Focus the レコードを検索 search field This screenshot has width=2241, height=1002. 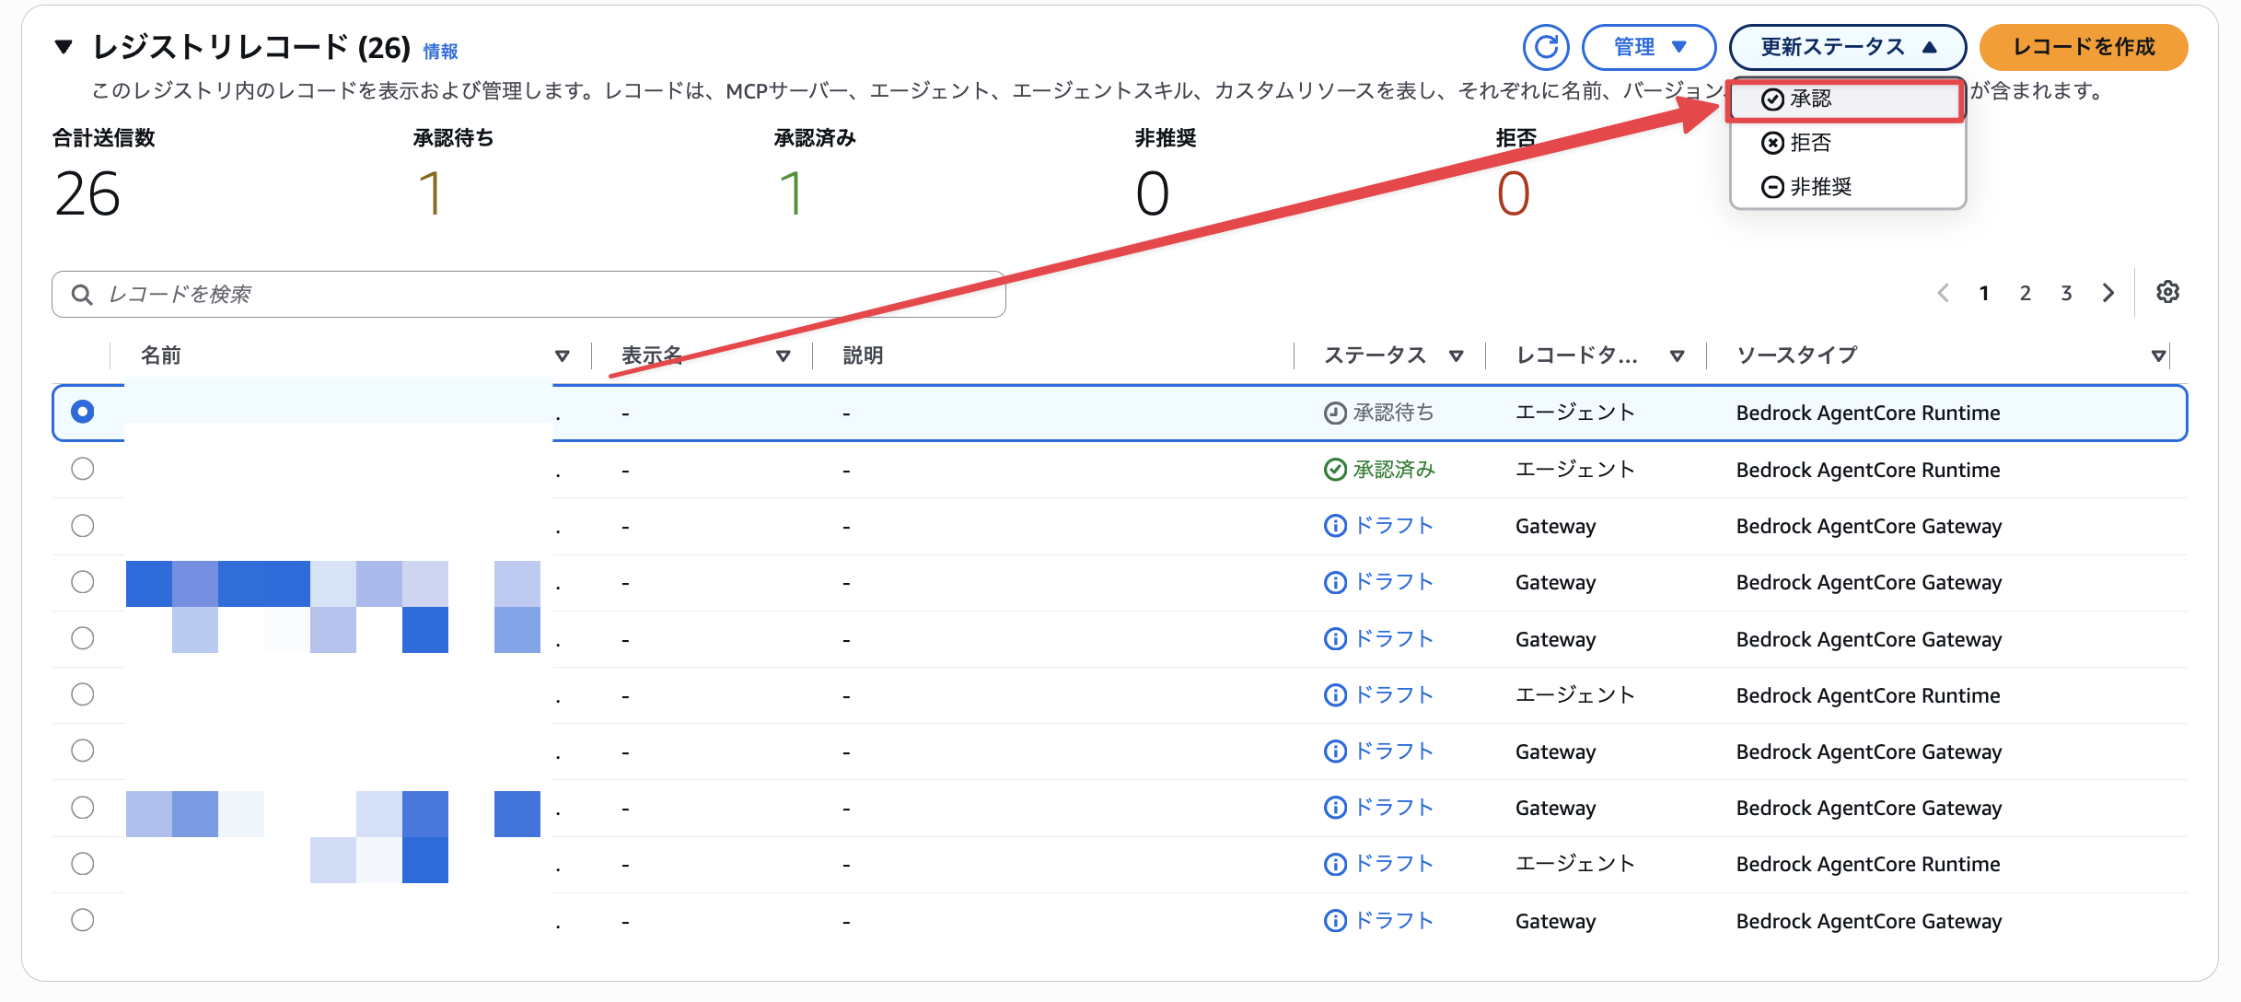click(x=528, y=294)
